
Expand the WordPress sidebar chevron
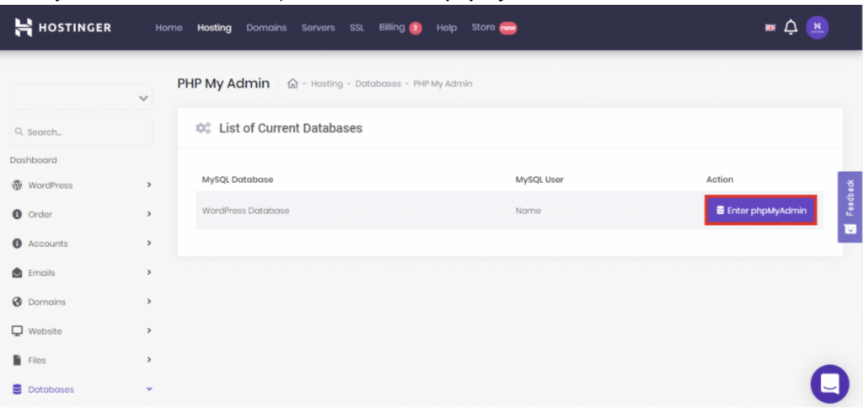pos(148,185)
